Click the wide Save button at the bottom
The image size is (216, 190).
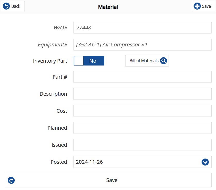[108, 180]
